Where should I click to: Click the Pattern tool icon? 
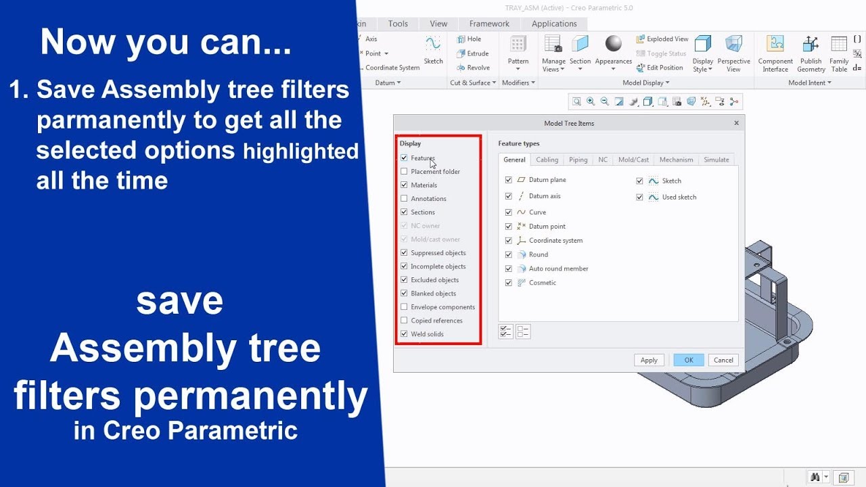point(518,44)
